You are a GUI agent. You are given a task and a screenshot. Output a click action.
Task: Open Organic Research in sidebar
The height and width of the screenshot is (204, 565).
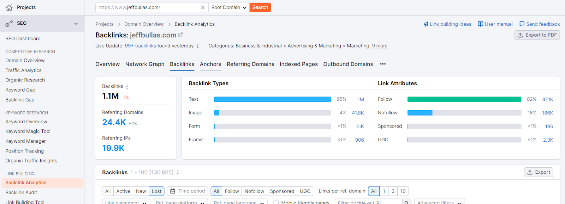click(x=25, y=80)
